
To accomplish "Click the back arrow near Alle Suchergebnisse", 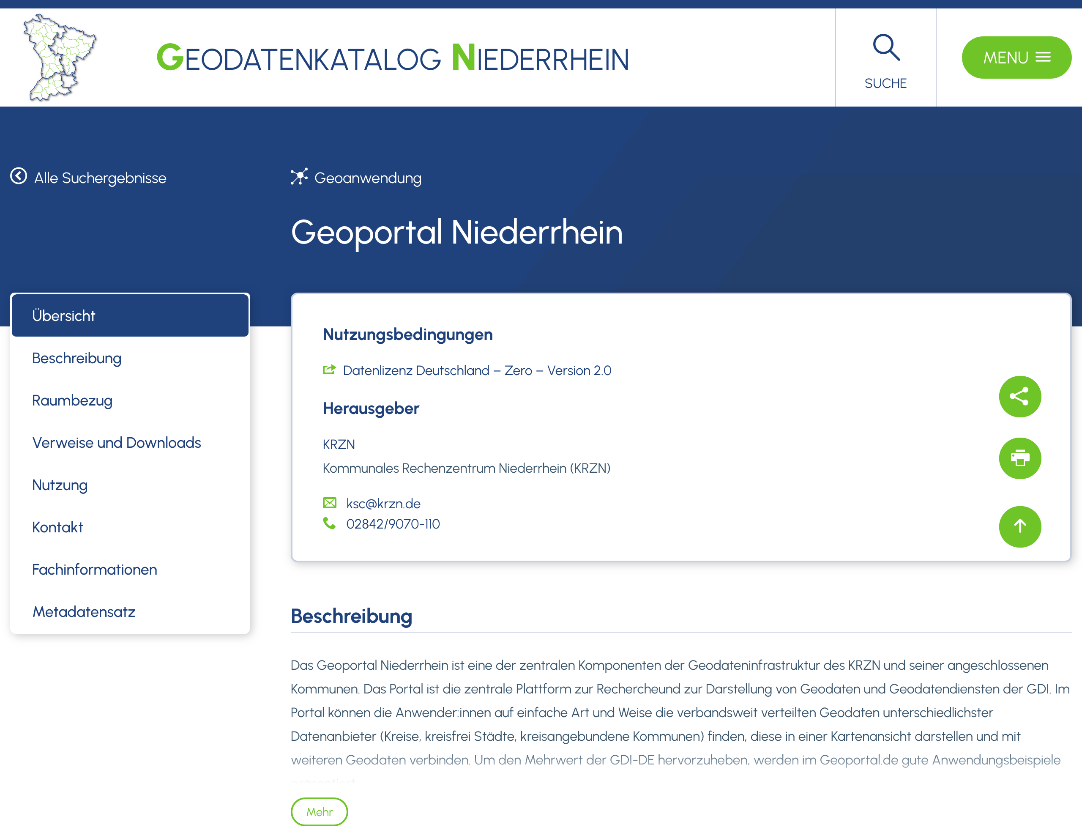I will point(18,177).
